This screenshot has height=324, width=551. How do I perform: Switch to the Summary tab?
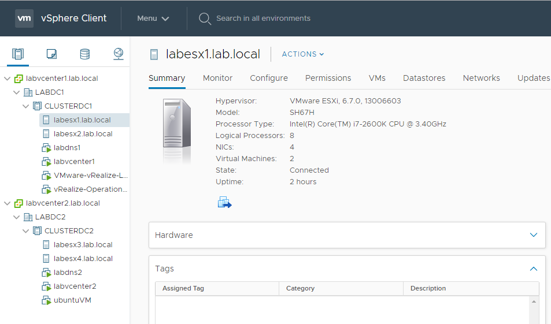coord(167,78)
